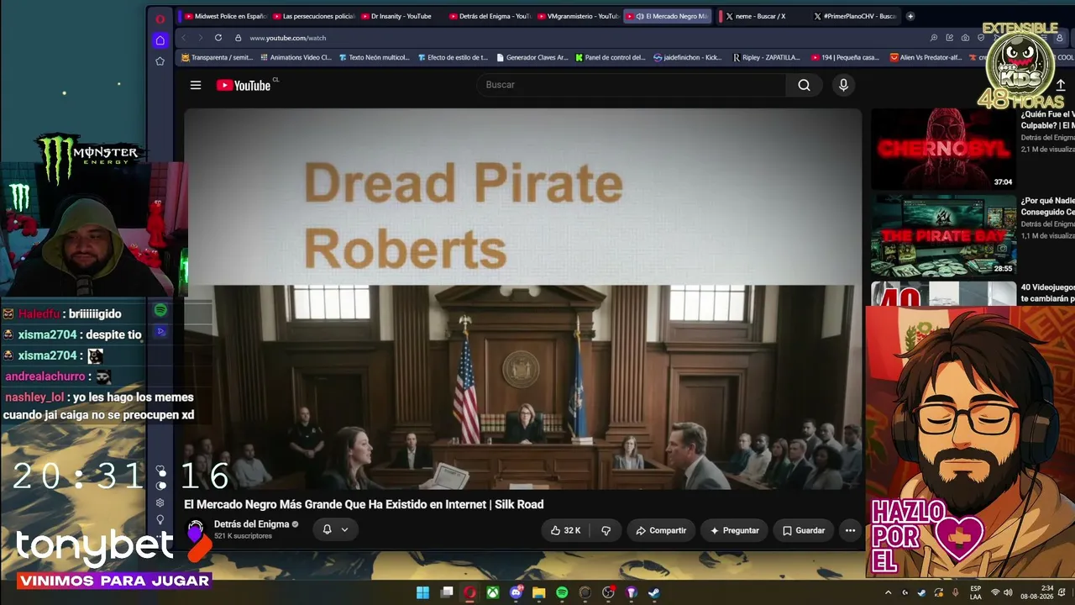Open the jaidefinichon - Kick bookmark
The height and width of the screenshot is (605, 1075).
(x=688, y=58)
